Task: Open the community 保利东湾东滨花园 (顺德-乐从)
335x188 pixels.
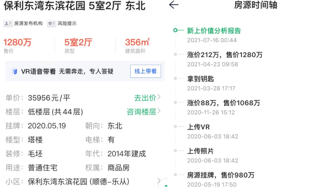Action: (78, 181)
